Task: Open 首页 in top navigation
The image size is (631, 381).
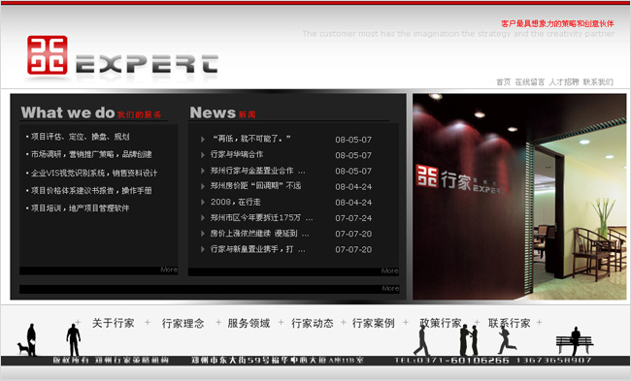Action: click(503, 82)
